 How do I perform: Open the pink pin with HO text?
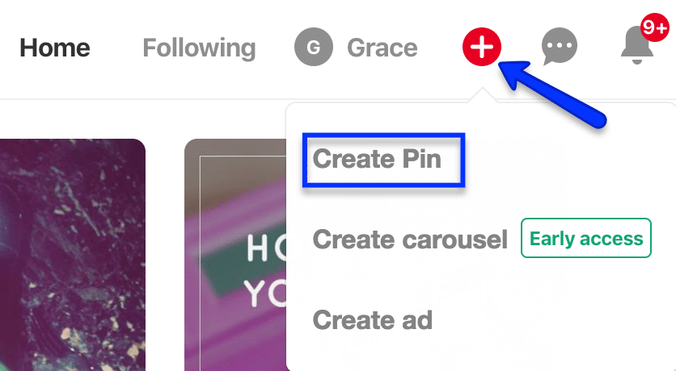[x=235, y=255]
